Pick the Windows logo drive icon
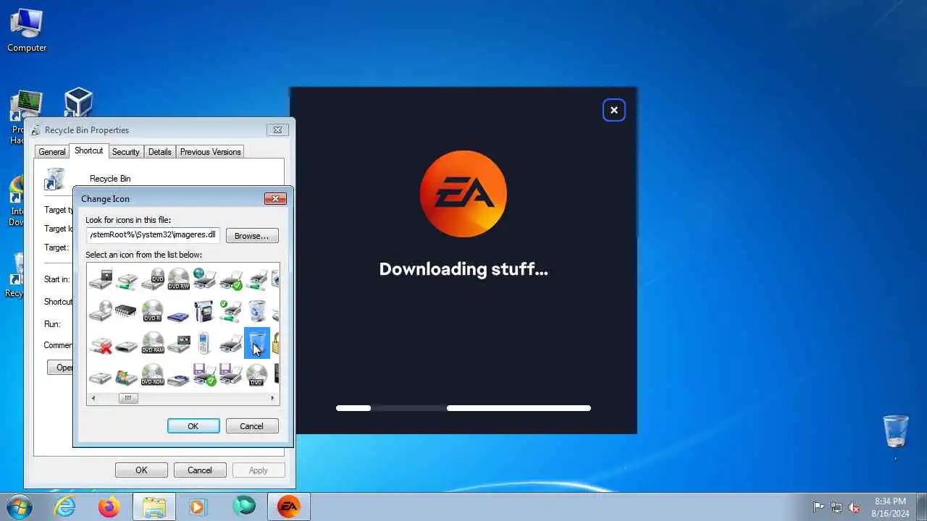927x521 pixels. pos(127,376)
